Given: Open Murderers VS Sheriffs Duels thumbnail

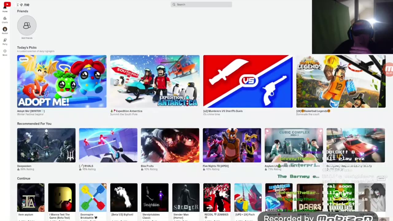Looking at the screenshot, I should pyautogui.click(x=248, y=81).
